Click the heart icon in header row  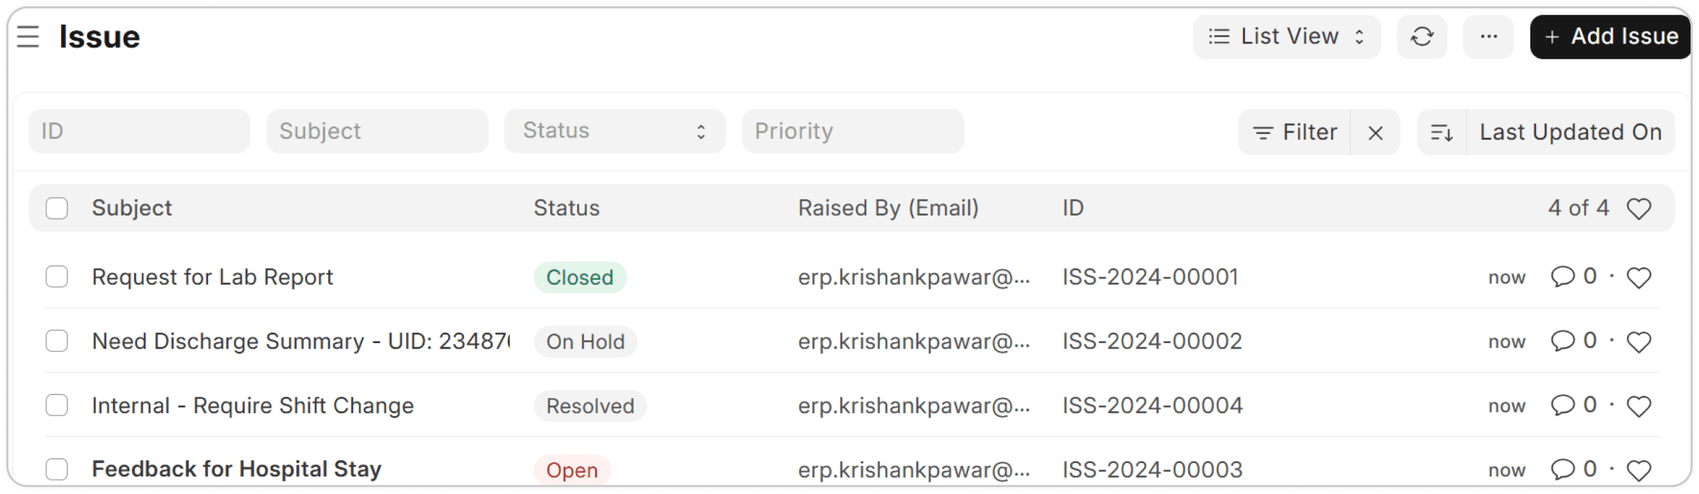tap(1639, 208)
